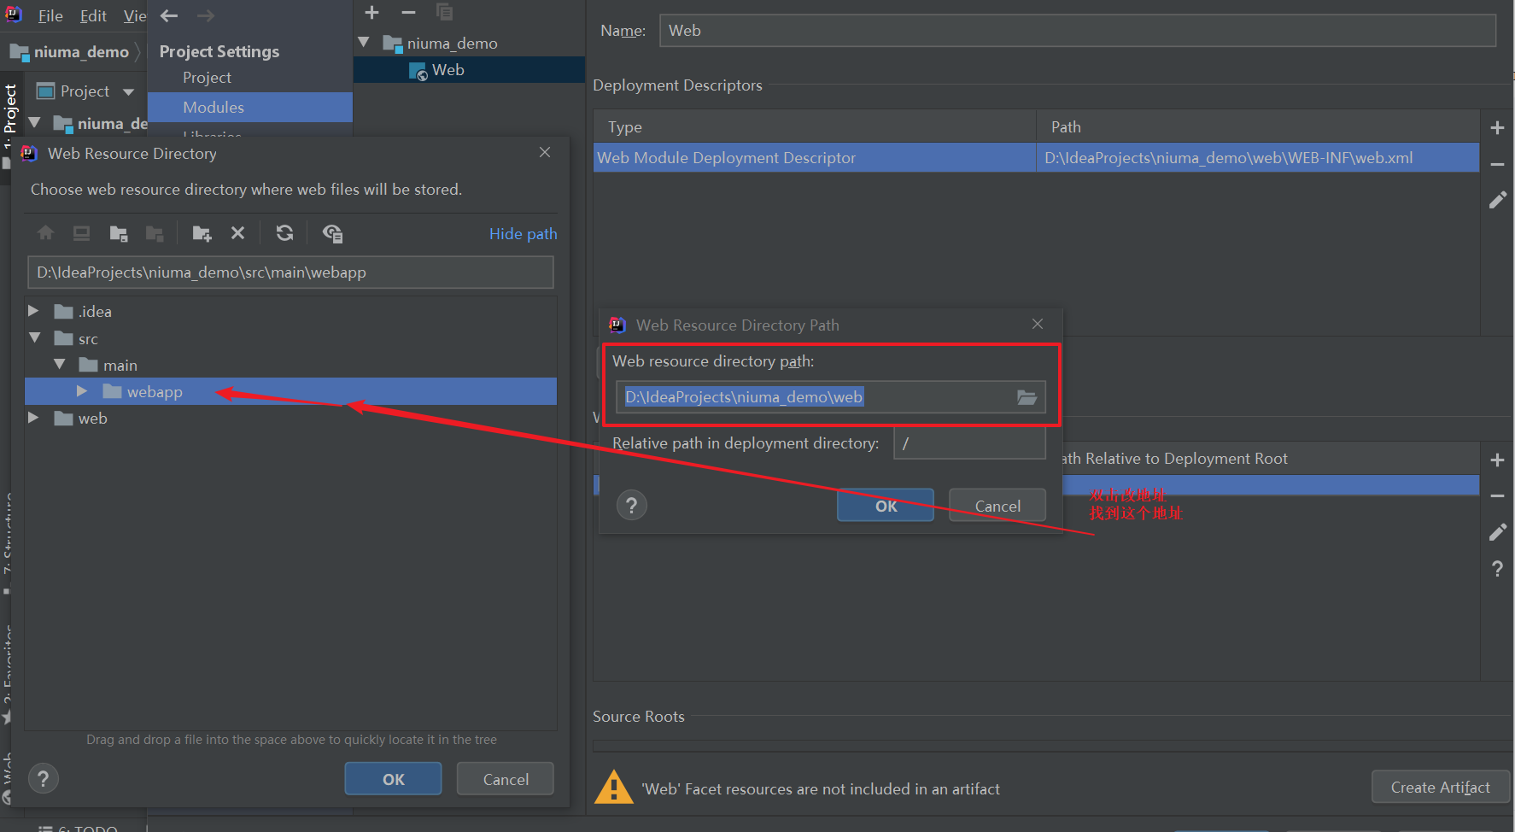Click remove (–) icon for Web Resource Directories

[1497, 496]
